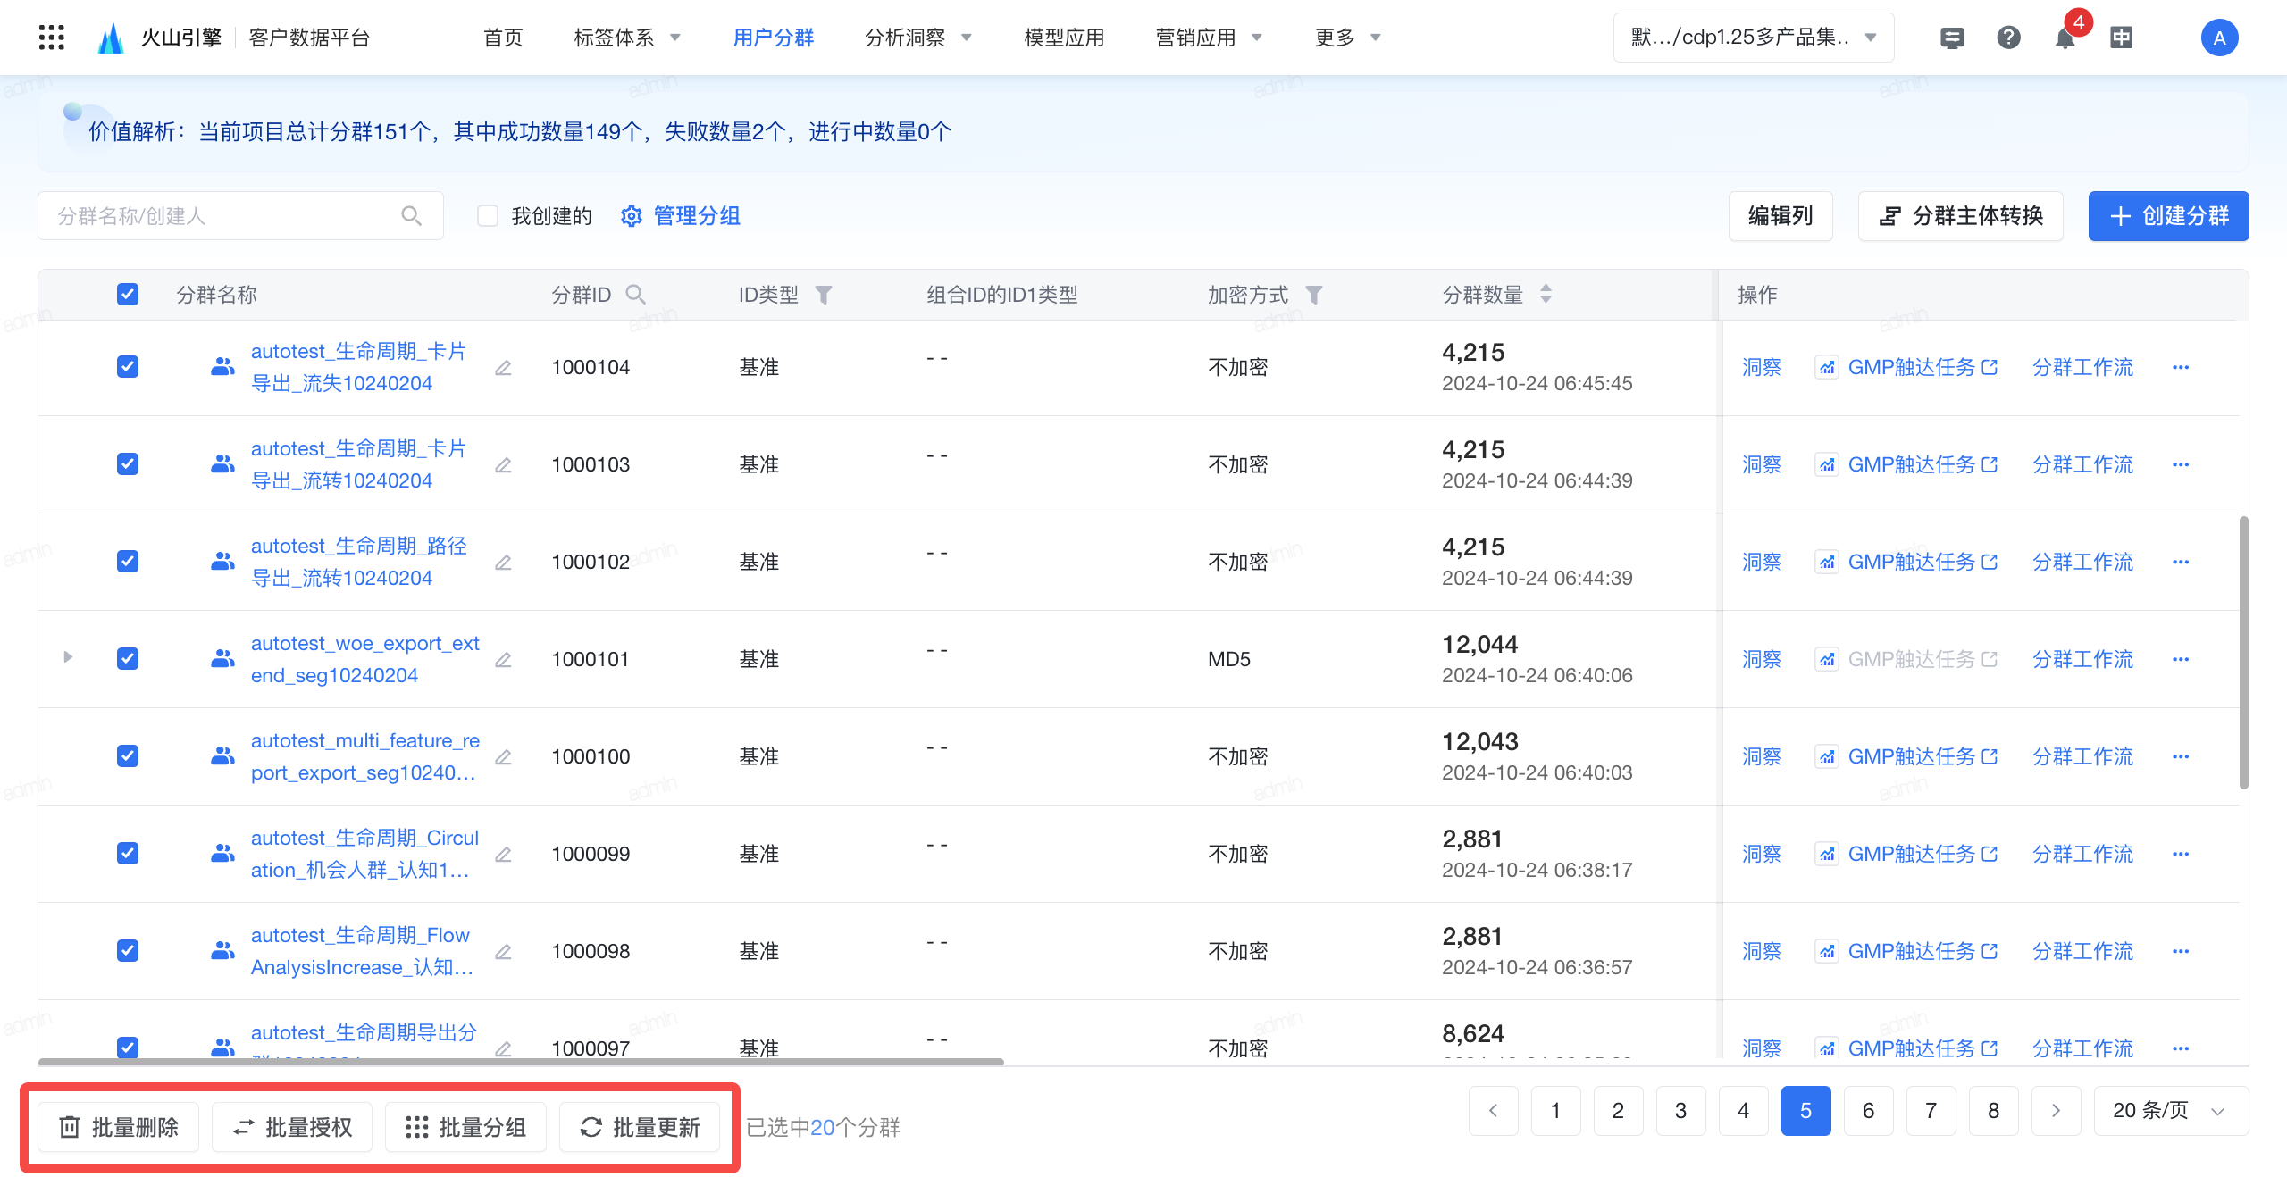2287x1177 pixels.
Task: Open more actions for segment 1000099
Action: [2181, 854]
